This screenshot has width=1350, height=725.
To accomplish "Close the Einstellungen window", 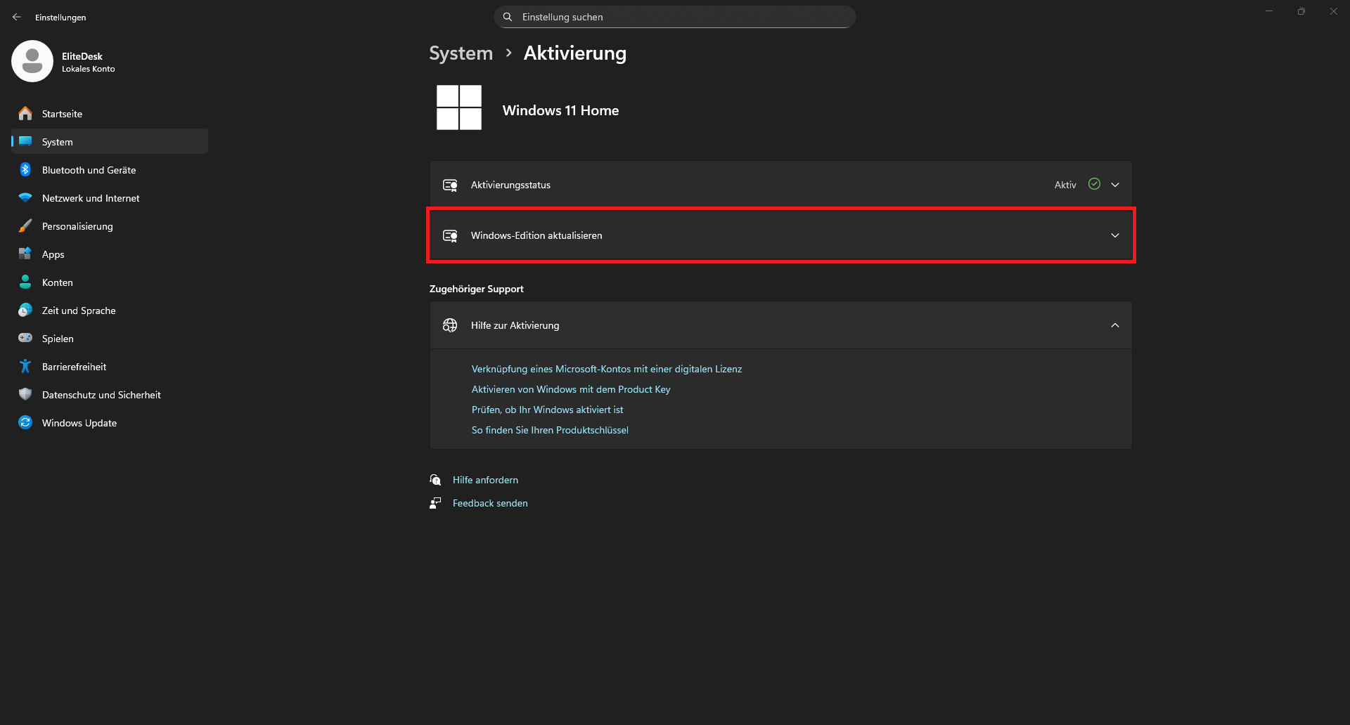I will (x=1334, y=11).
